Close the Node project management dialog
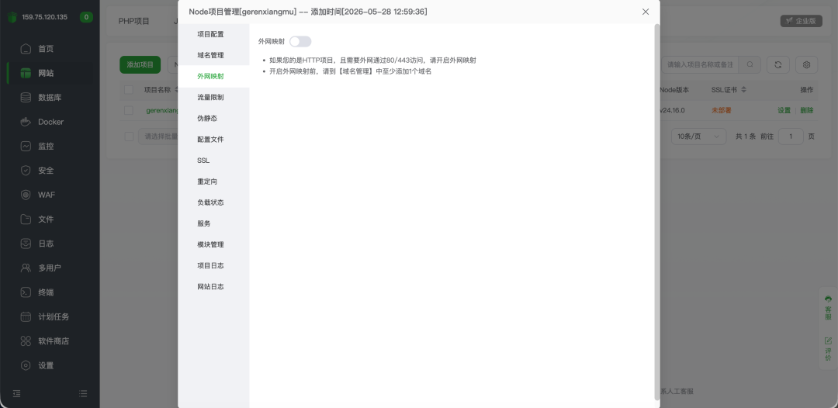Screen dimensions: 838x408 click(646, 12)
